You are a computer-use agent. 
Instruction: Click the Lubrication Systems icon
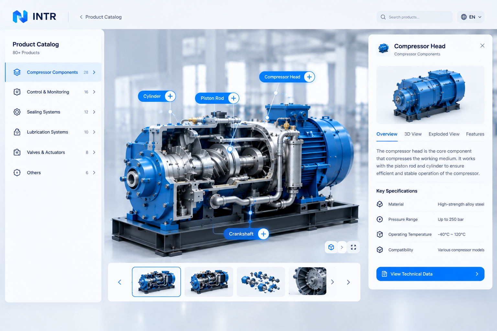17,132
